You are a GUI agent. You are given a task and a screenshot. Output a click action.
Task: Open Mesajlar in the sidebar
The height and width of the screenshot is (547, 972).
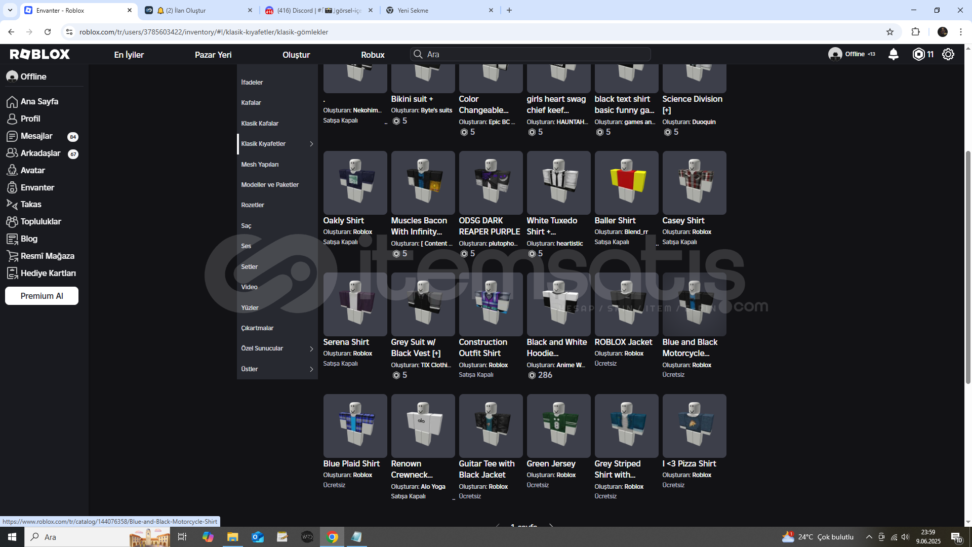(x=36, y=136)
